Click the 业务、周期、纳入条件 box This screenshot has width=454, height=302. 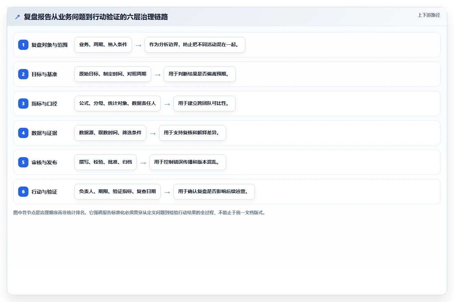103,45
